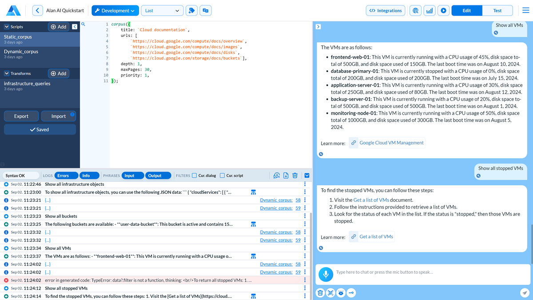This screenshot has width=533, height=300.
Task: Click the play button in top toolbar
Action: (x=443, y=11)
